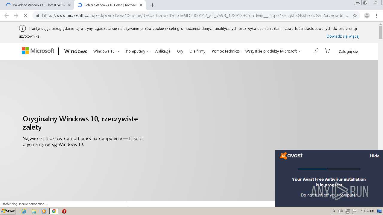The image size is (383, 215).
Task: Open the Pomoc techniczna menu item
Action: [226, 51]
